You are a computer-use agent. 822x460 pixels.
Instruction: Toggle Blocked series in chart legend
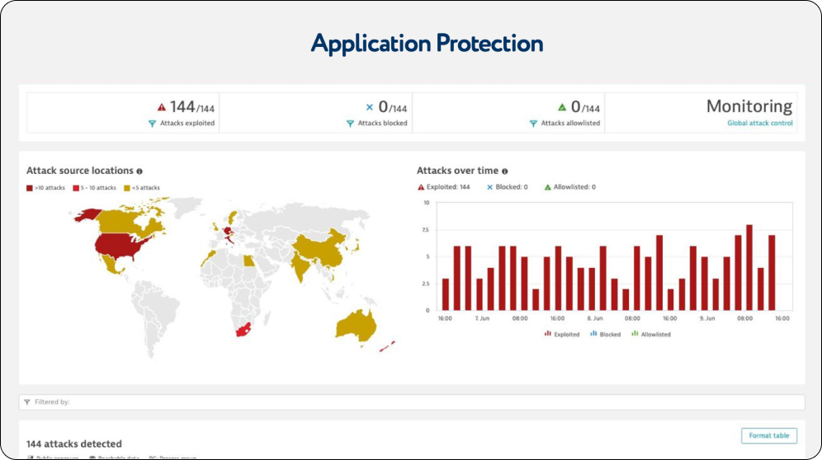tap(605, 334)
